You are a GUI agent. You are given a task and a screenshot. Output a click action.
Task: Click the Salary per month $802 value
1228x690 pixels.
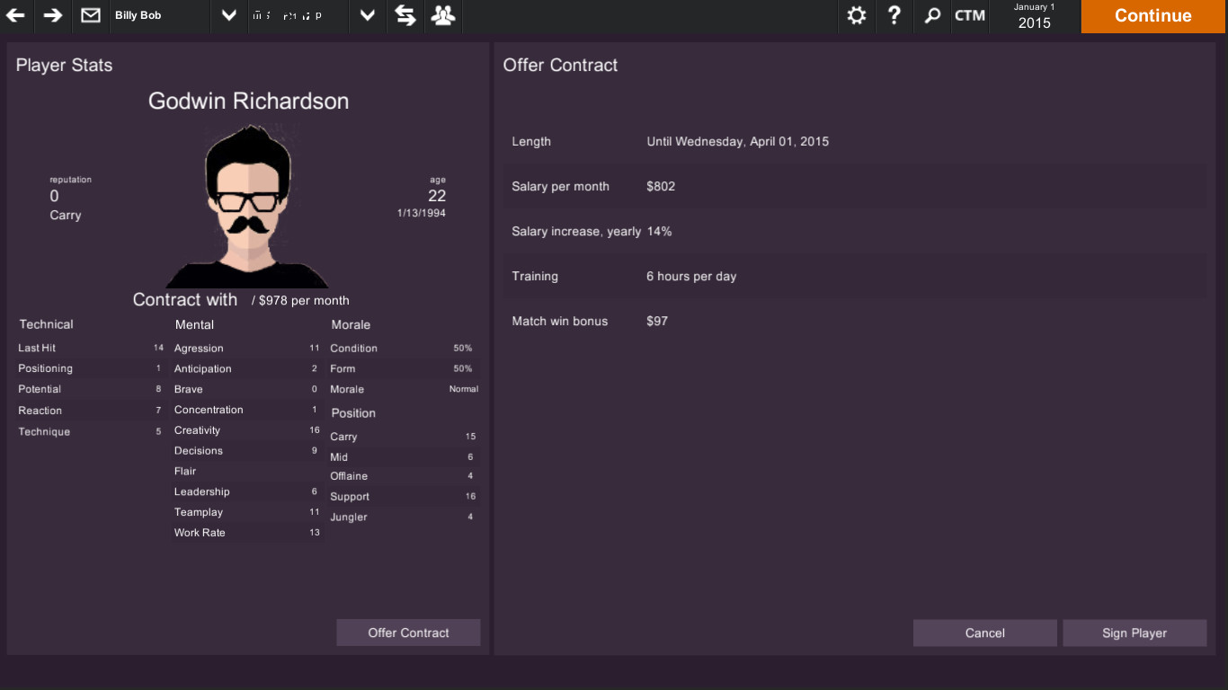tap(660, 186)
